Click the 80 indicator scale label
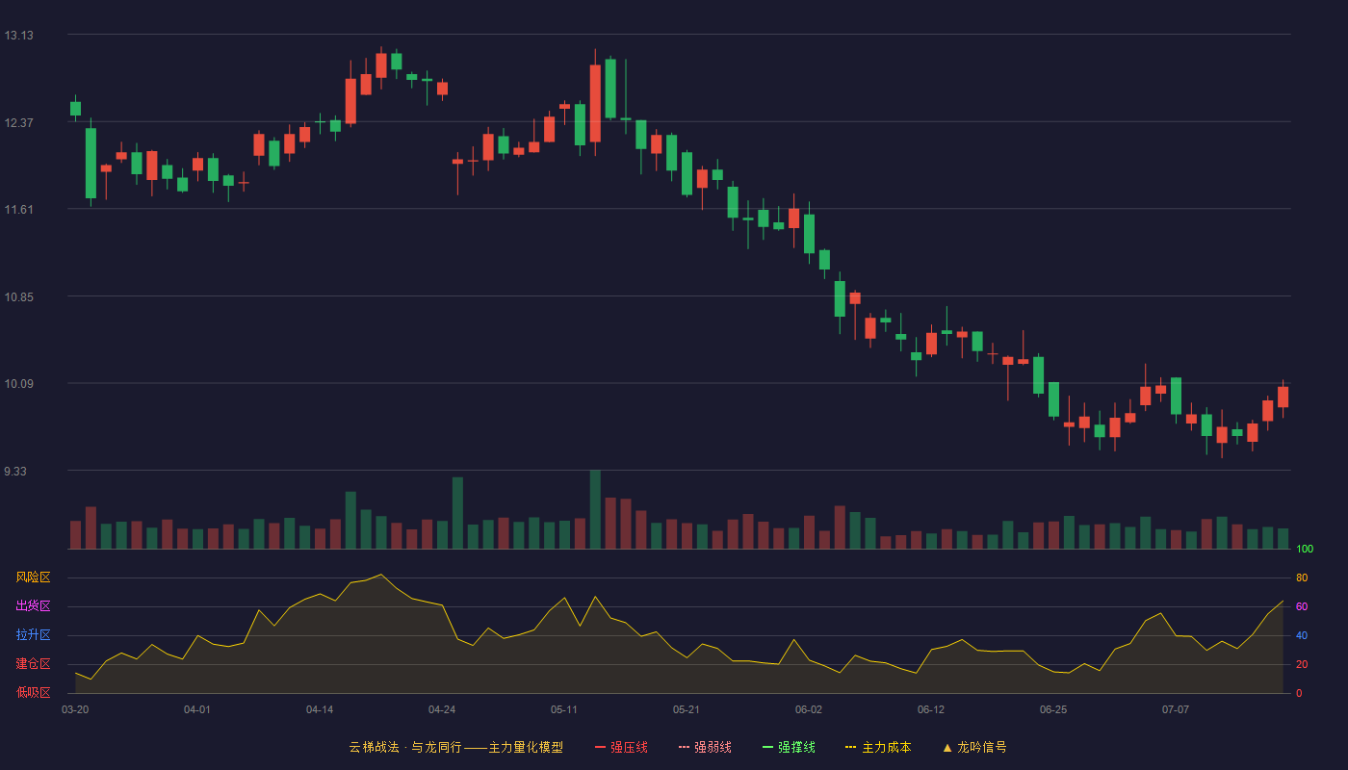 pyautogui.click(x=1302, y=577)
